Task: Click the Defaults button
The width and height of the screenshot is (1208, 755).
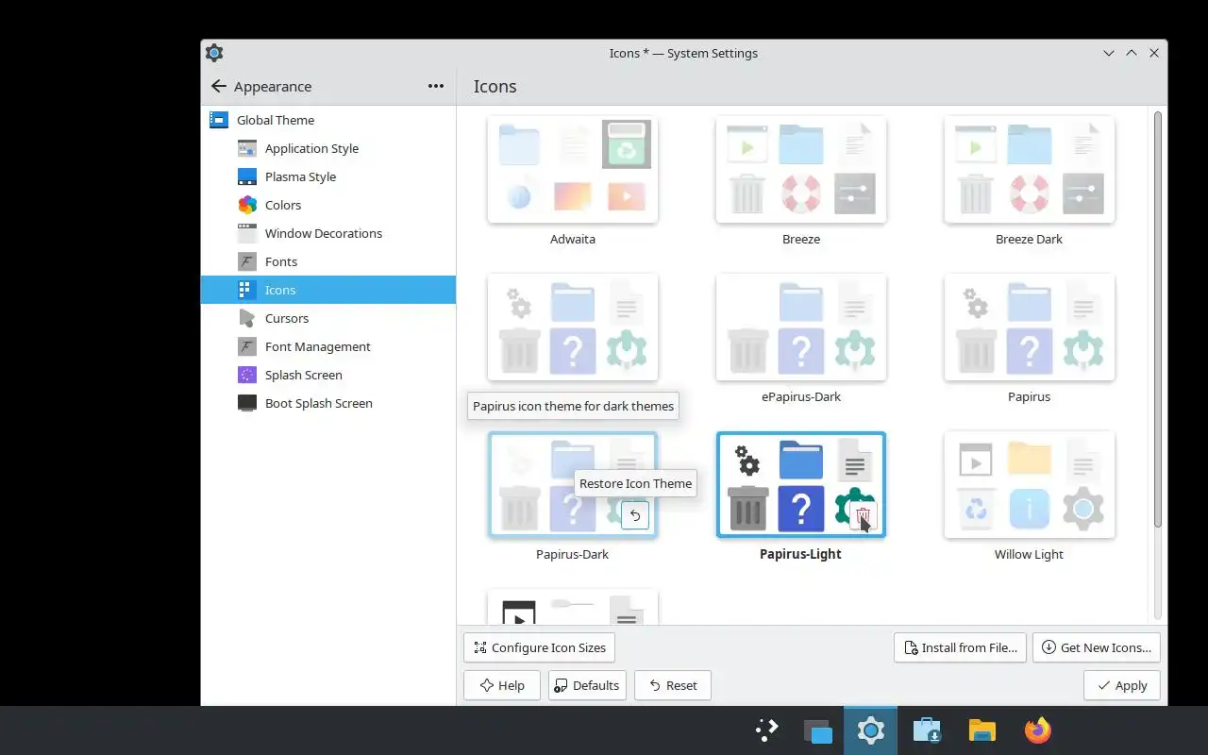Action: (587, 685)
